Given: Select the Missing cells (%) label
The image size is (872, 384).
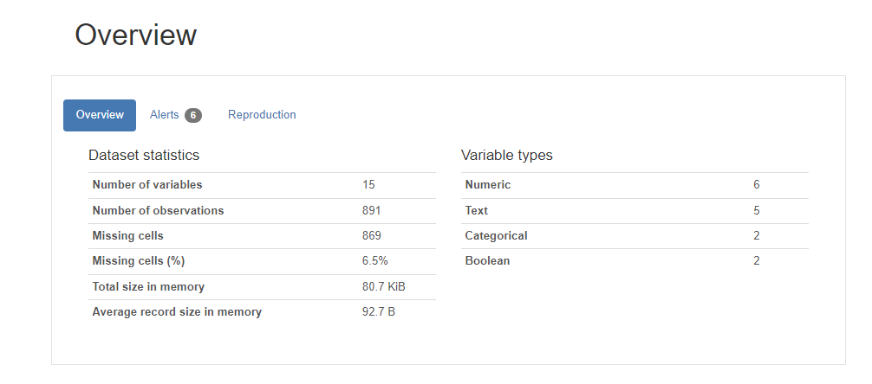Looking at the screenshot, I should (139, 261).
